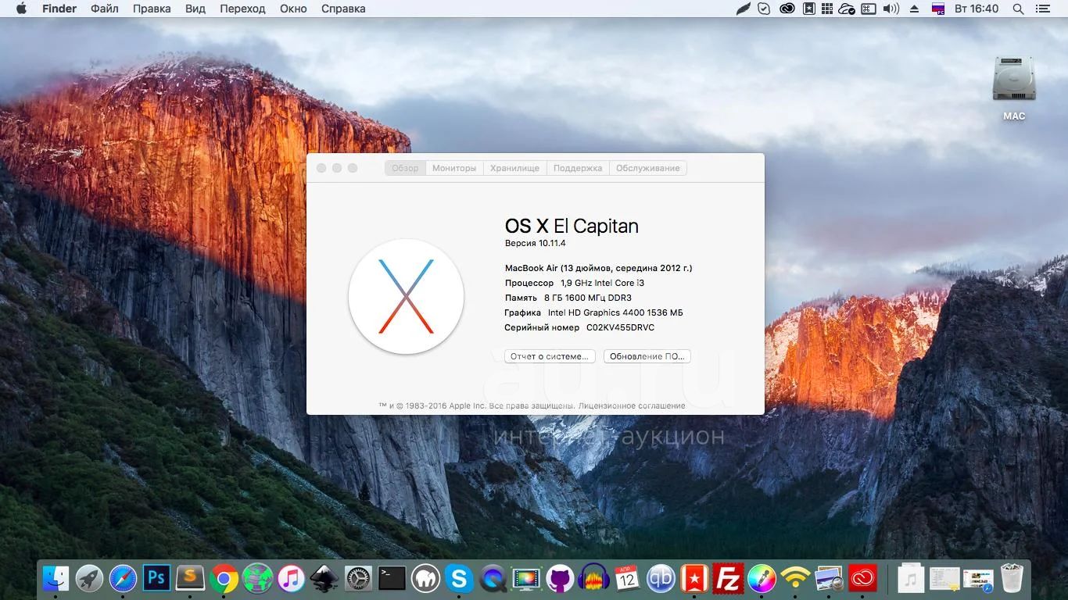Click the green globe dock icon
This screenshot has width=1068, height=600.
pos(257,578)
